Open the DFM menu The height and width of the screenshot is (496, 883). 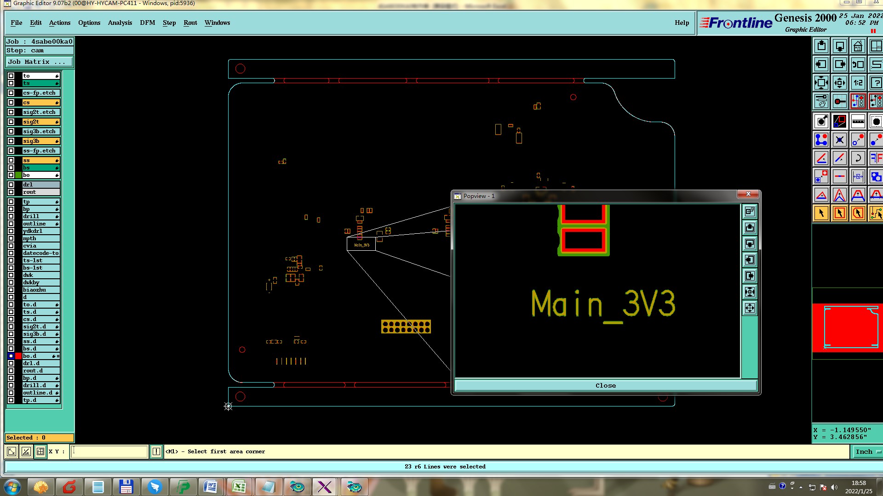click(147, 23)
